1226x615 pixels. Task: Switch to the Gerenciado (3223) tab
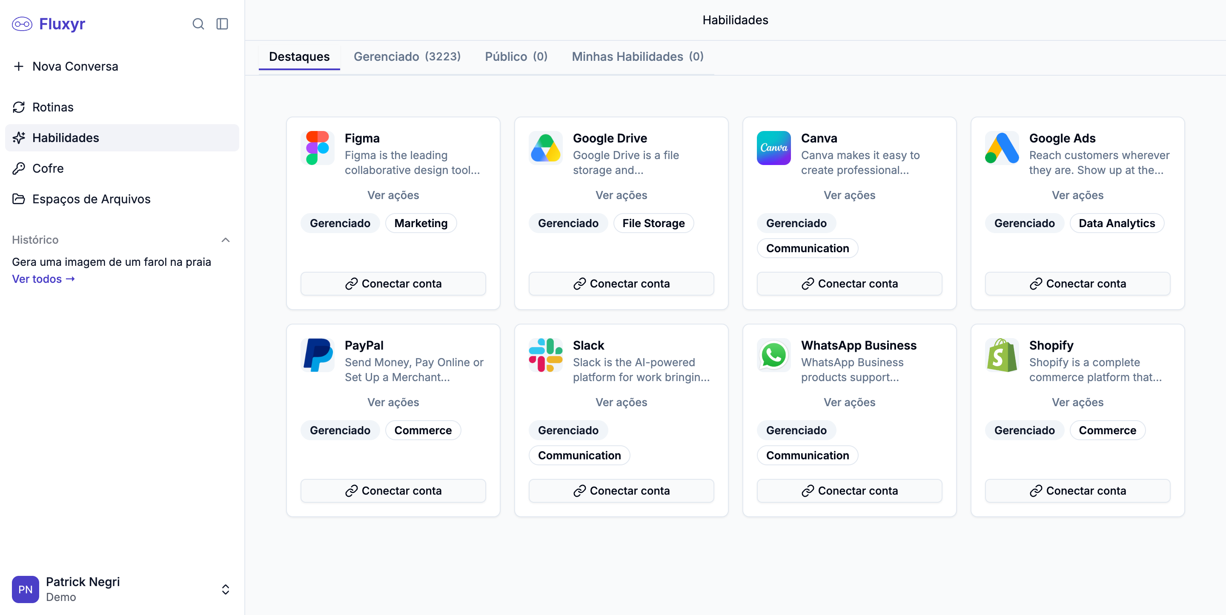[x=407, y=57]
